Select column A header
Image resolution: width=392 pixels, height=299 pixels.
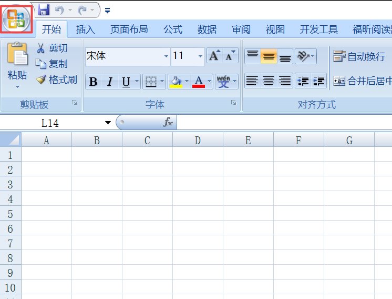click(x=46, y=140)
